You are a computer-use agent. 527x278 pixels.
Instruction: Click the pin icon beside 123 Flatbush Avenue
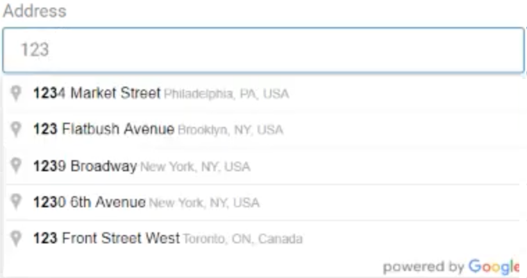pos(17,129)
